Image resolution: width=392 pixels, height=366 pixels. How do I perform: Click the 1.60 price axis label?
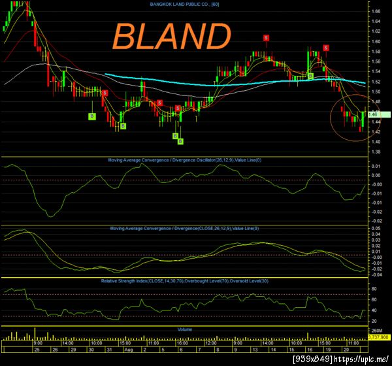[x=376, y=42]
